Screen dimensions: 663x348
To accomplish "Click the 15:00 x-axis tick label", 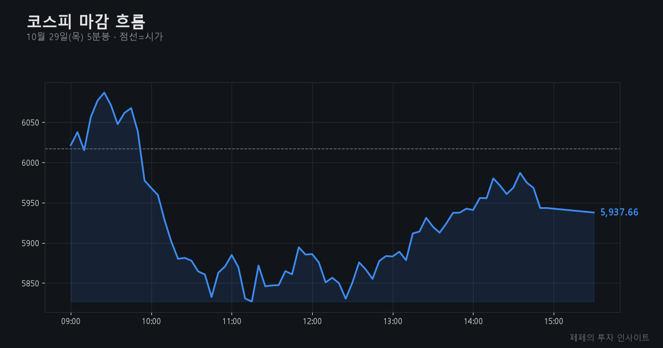I will click(554, 321).
